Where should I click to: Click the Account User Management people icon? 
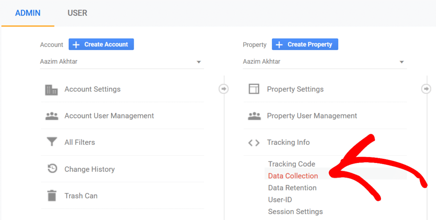(x=52, y=116)
